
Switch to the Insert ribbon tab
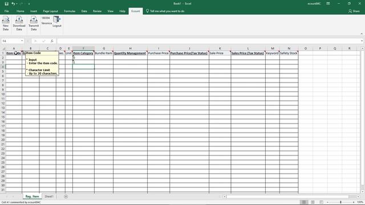(34, 11)
